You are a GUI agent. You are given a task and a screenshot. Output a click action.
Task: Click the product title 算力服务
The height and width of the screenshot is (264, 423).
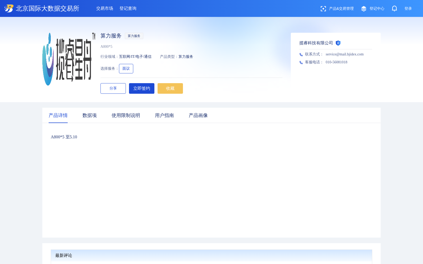click(111, 36)
